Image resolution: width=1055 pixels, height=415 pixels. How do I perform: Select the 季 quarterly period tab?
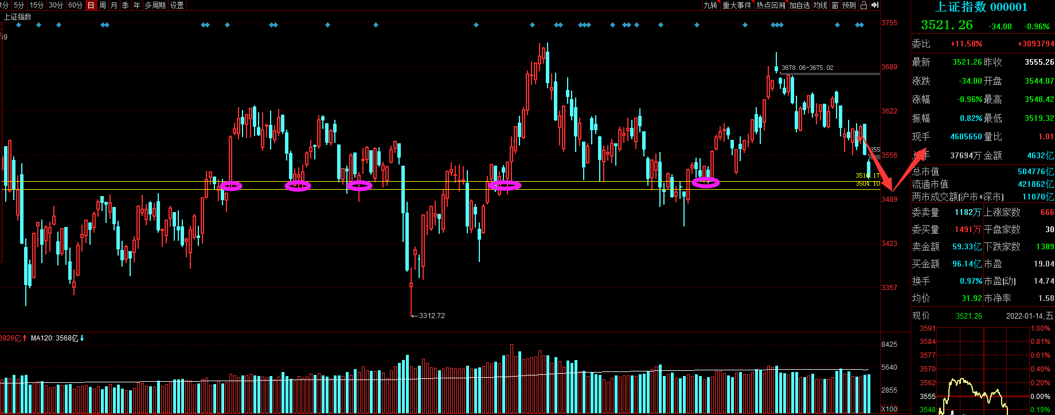125,5
